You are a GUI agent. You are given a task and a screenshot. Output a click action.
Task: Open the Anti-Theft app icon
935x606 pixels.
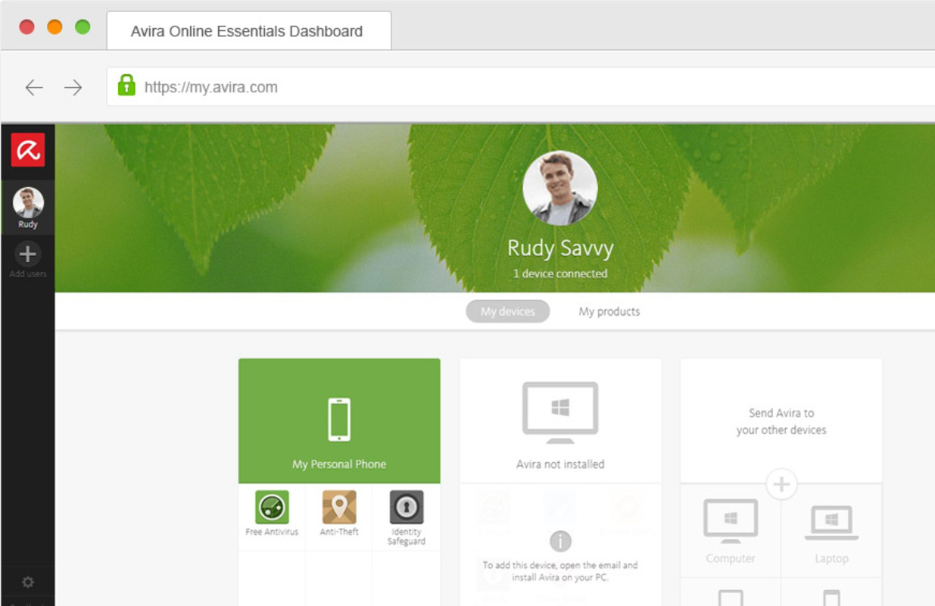pyautogui.click(x=339, y=508)
